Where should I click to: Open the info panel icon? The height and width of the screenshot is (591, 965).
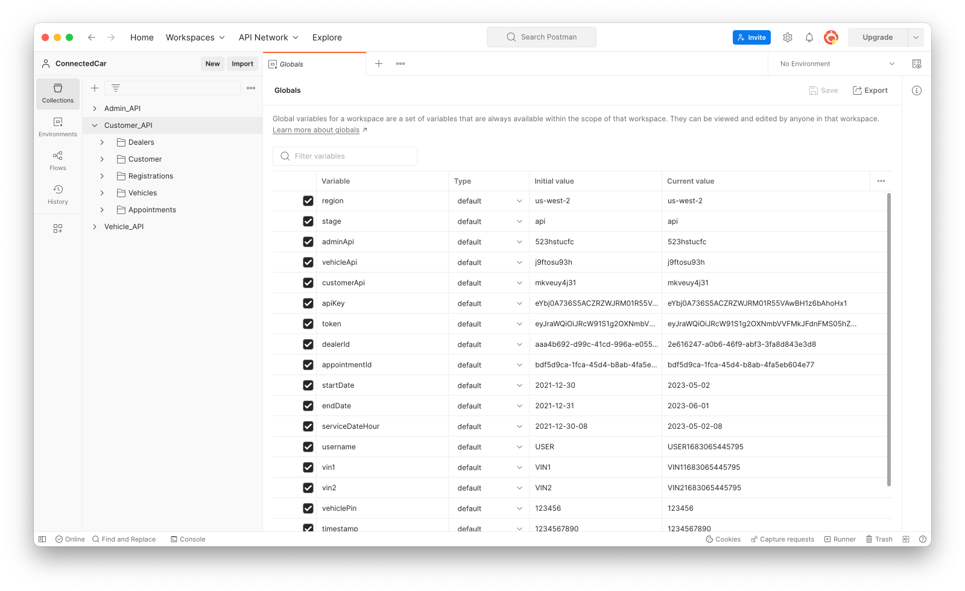917,90
